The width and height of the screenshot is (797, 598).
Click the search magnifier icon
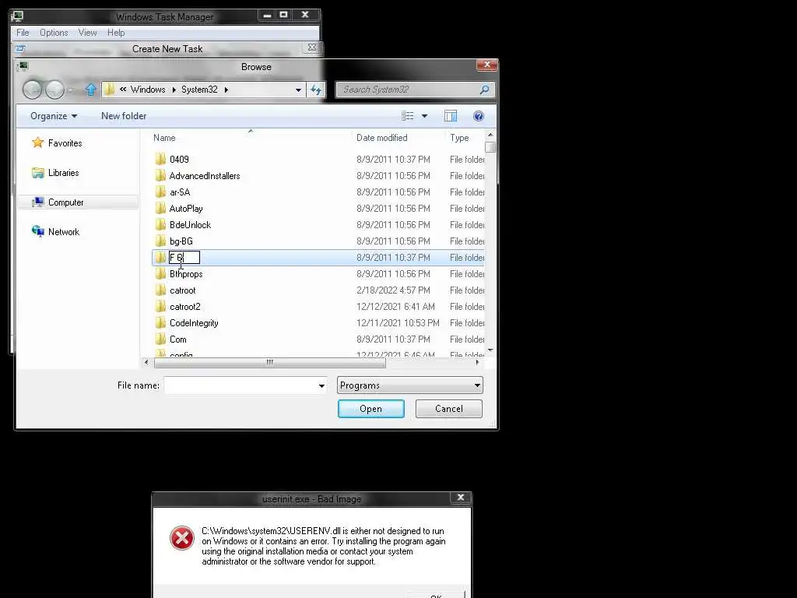pyautogui.click(x=484, y=90)
